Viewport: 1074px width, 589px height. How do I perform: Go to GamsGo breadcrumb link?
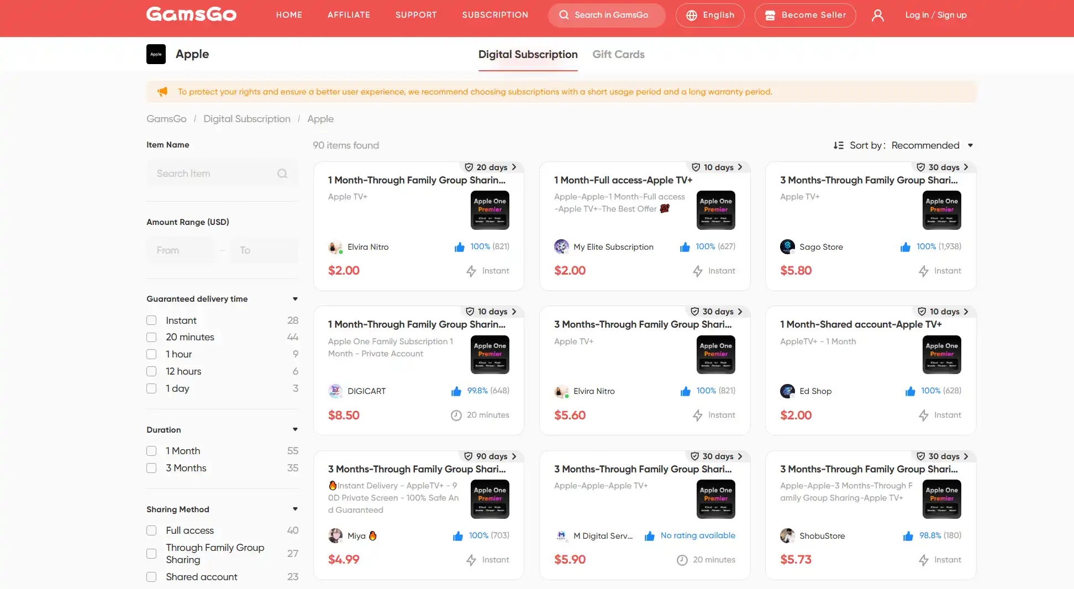tap(166, 119)
